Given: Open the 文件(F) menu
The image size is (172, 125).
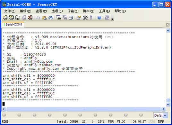Looking at the screenshot, I should (x=10, y=11).
